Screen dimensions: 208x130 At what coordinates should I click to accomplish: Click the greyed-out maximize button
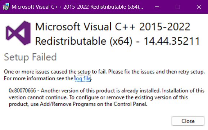(178, 7)
